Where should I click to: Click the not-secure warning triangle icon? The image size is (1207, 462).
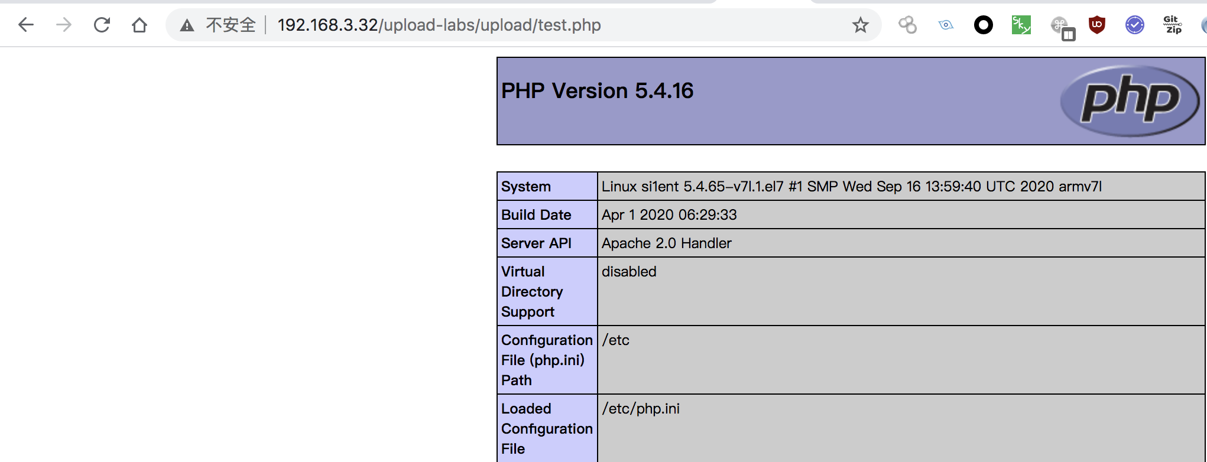coord(187,25)
